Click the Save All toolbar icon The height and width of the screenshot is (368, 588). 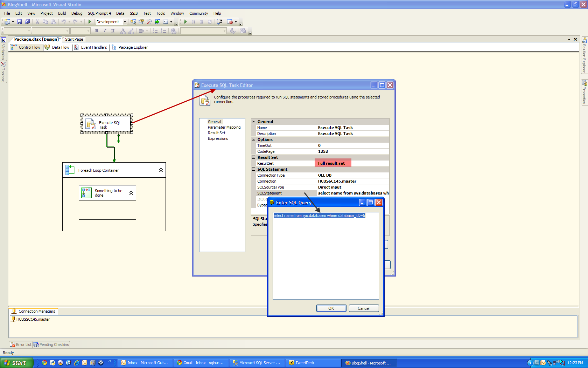point(27,22)
